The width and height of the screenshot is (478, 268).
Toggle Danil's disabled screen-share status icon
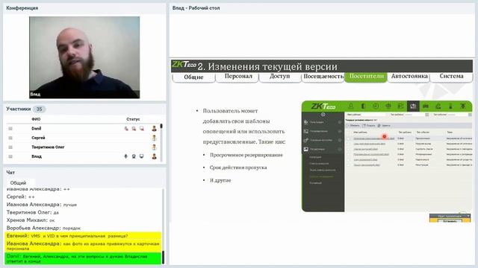pos(142,129)
